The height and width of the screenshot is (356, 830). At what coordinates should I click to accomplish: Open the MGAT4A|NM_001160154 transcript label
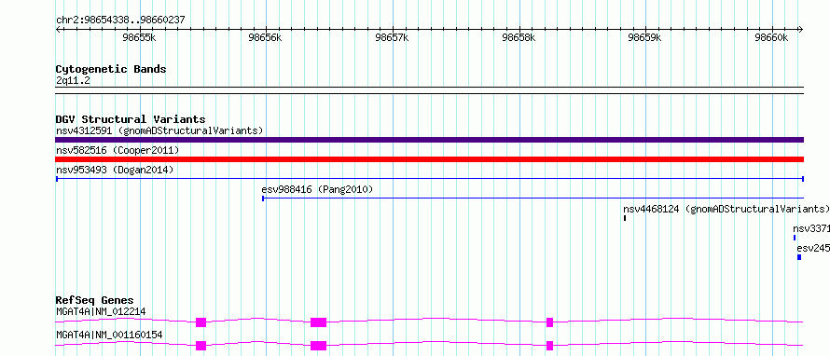[109, 335]
